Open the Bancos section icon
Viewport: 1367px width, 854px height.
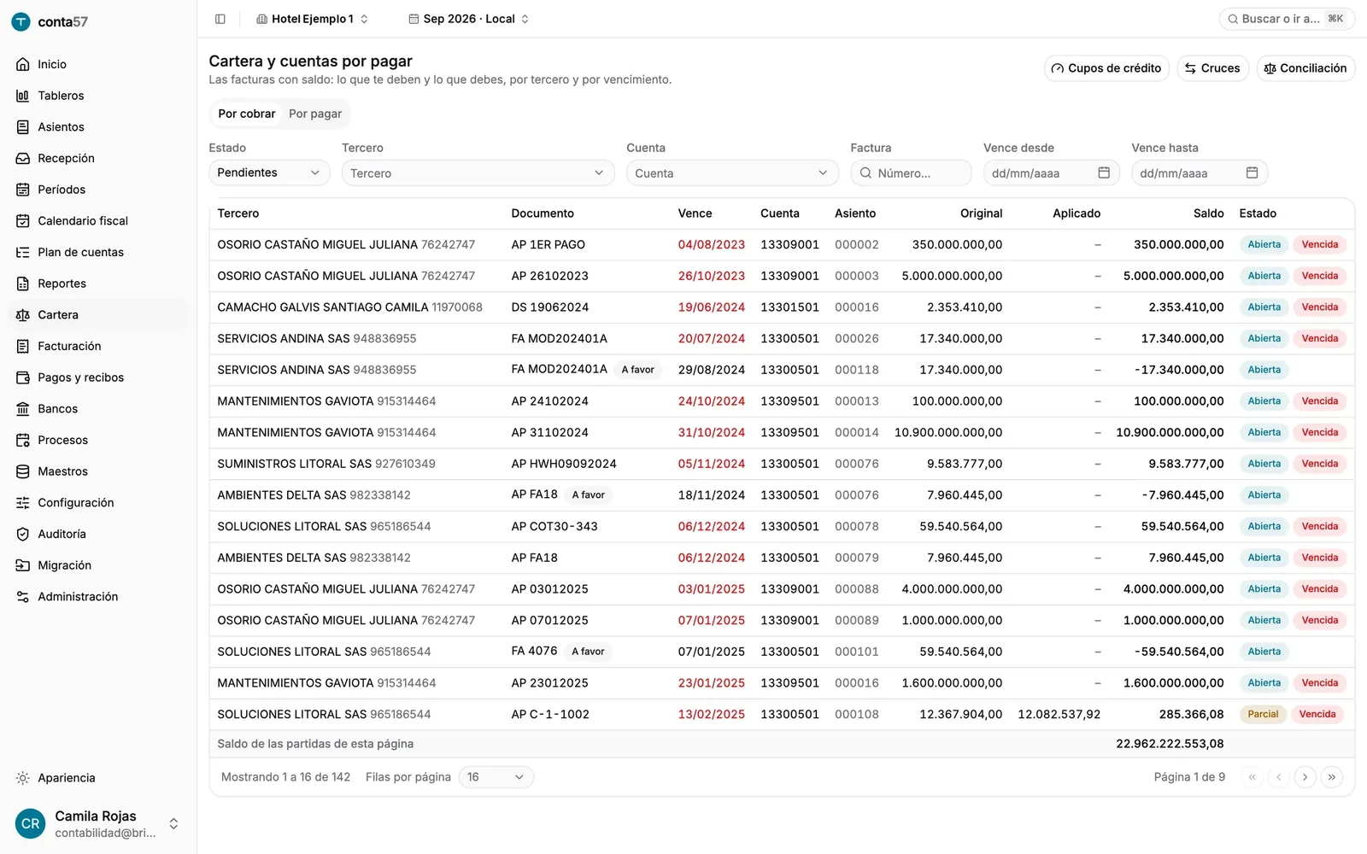23,409
